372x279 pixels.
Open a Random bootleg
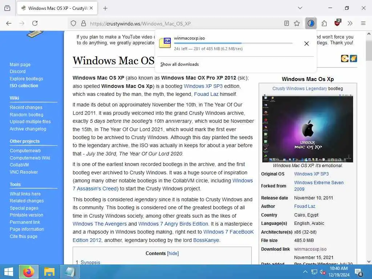26,114
